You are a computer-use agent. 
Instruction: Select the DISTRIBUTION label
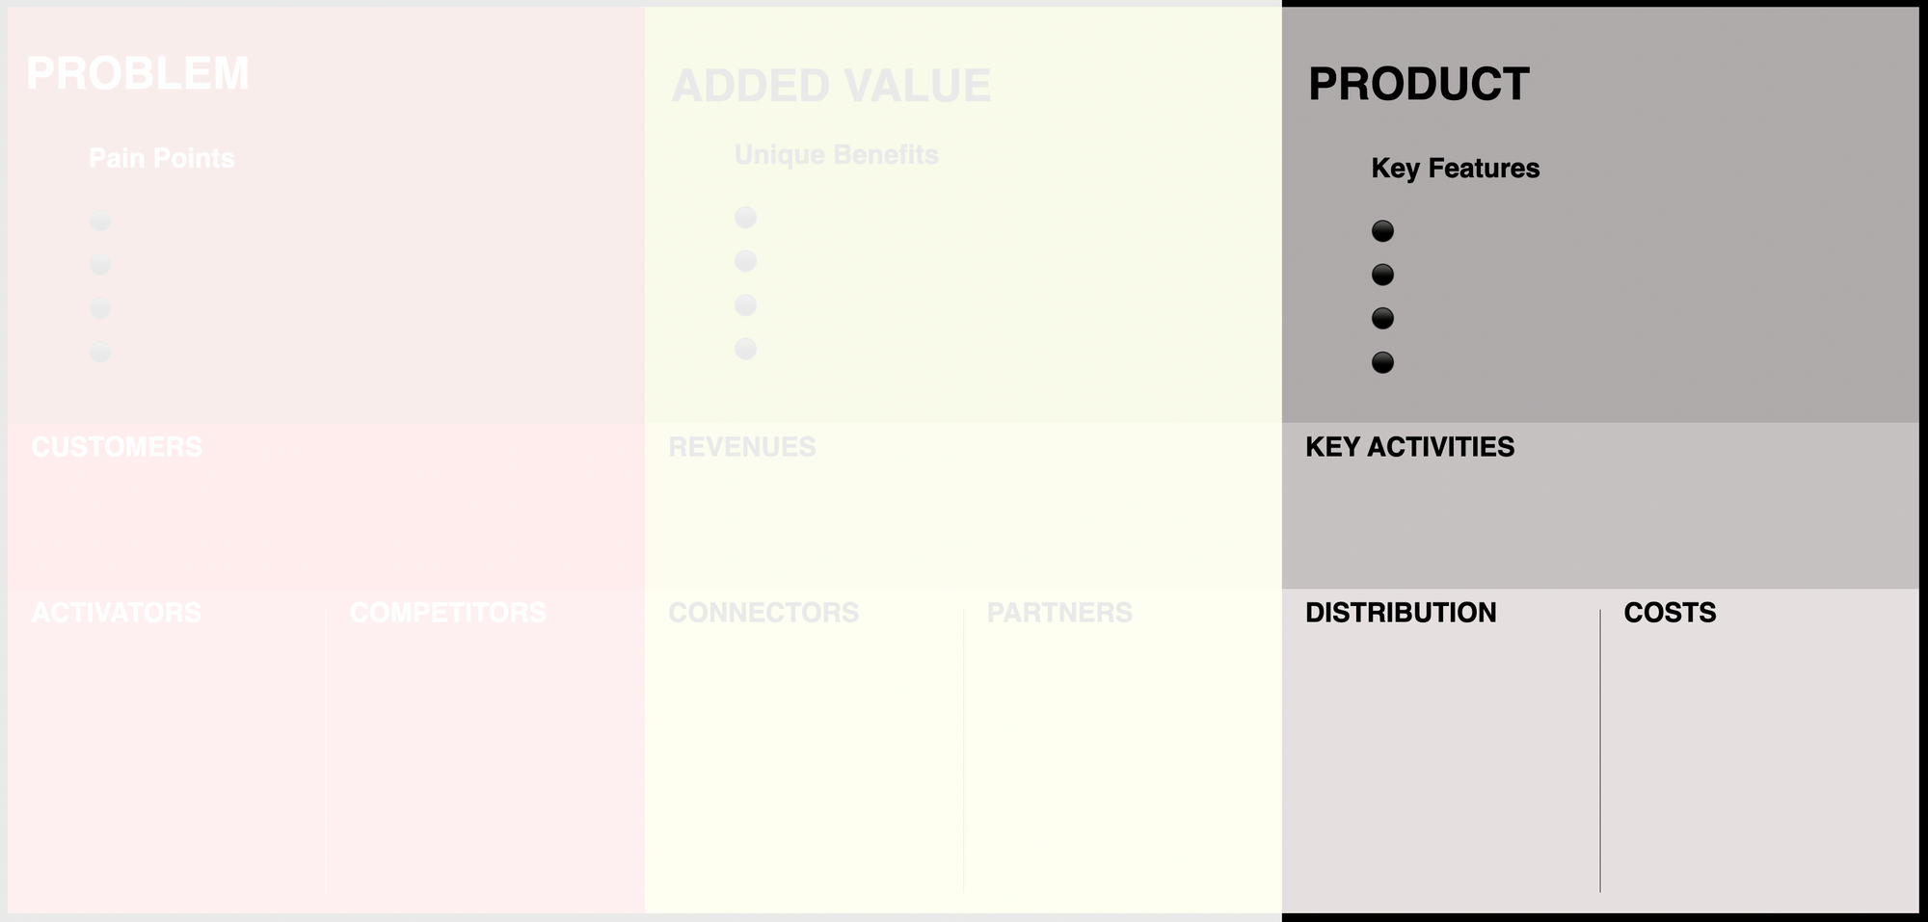[1401, 613]
